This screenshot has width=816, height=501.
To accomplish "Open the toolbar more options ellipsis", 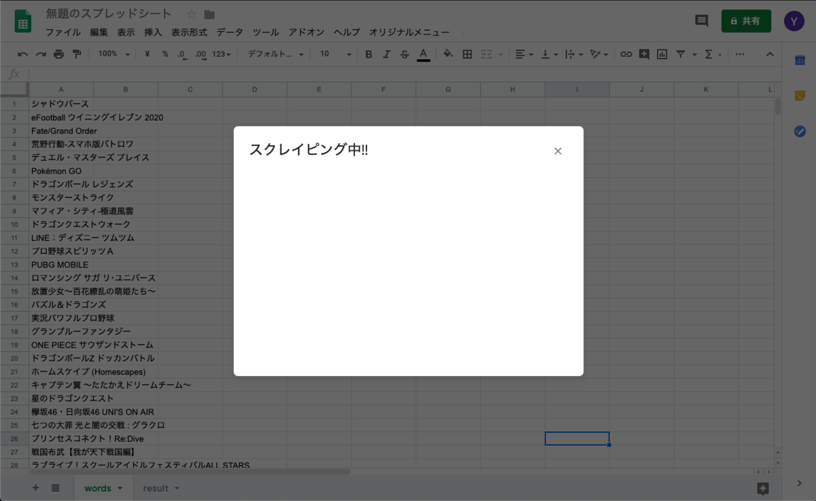I will coord(740,54).
